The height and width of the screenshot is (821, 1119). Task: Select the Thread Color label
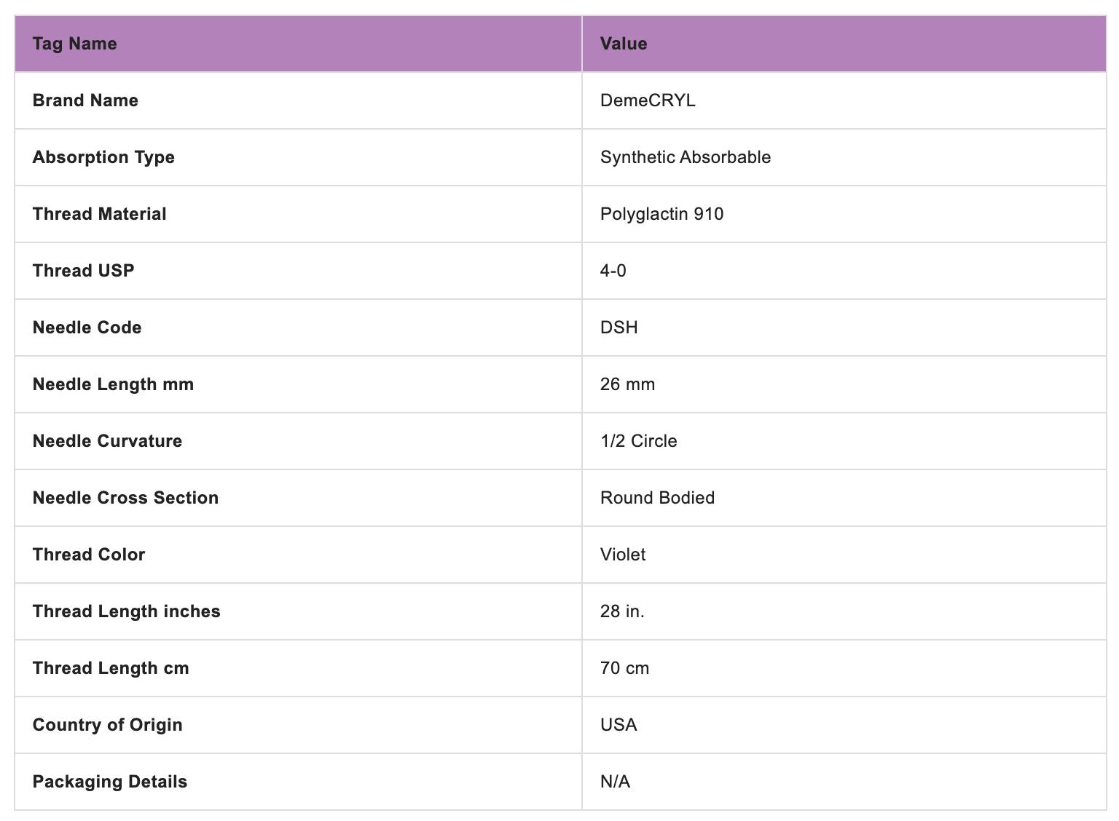coord(89,555)
